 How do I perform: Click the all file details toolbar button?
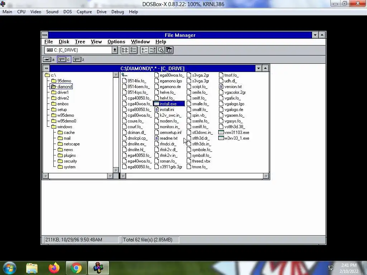click(133, 50)
